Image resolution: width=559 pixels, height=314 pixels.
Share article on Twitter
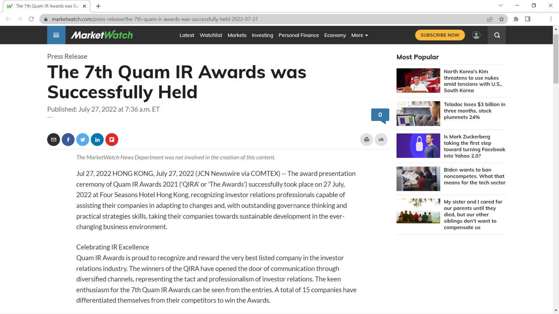pos(83,140)
